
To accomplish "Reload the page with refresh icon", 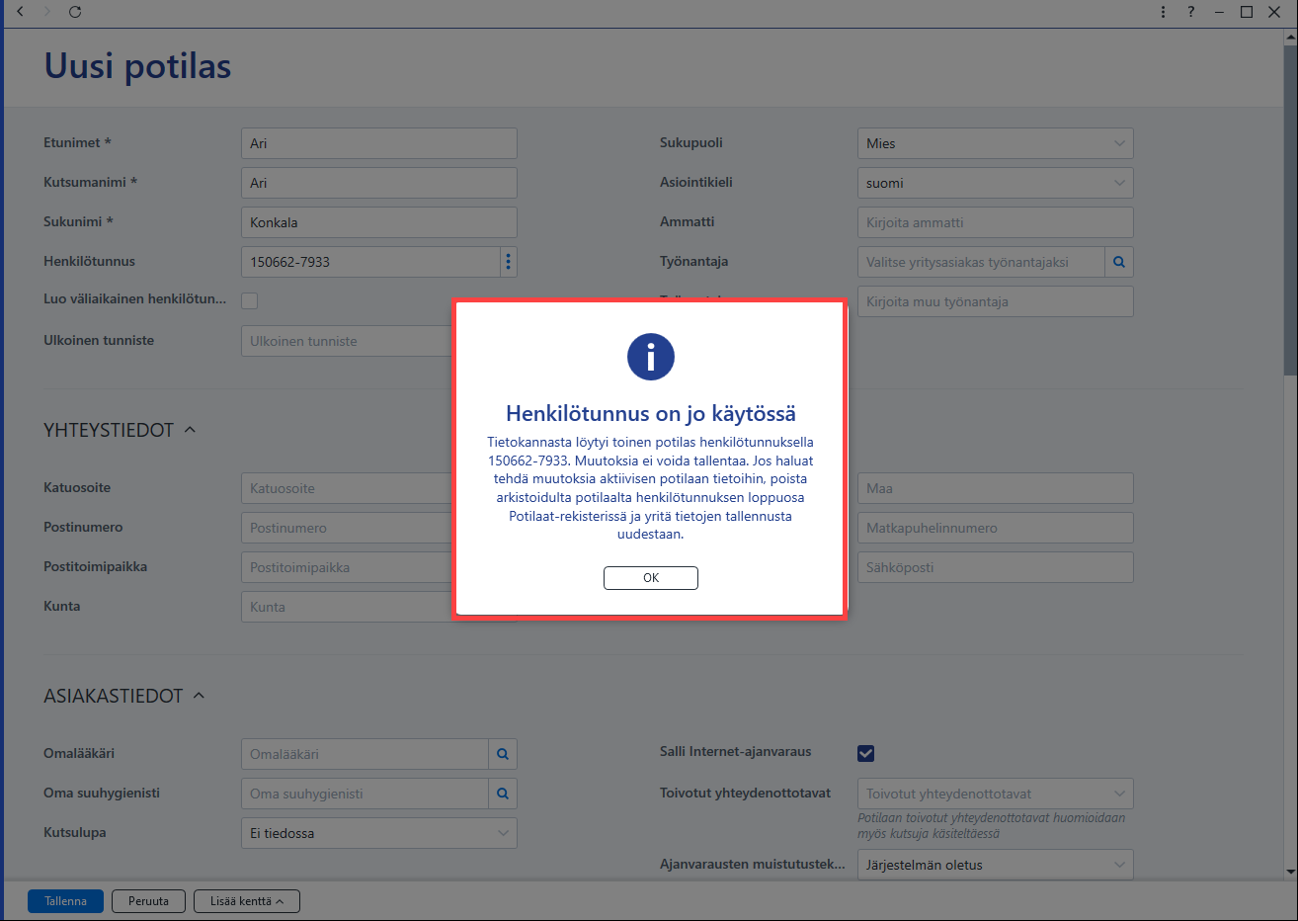I will point(75,12).
